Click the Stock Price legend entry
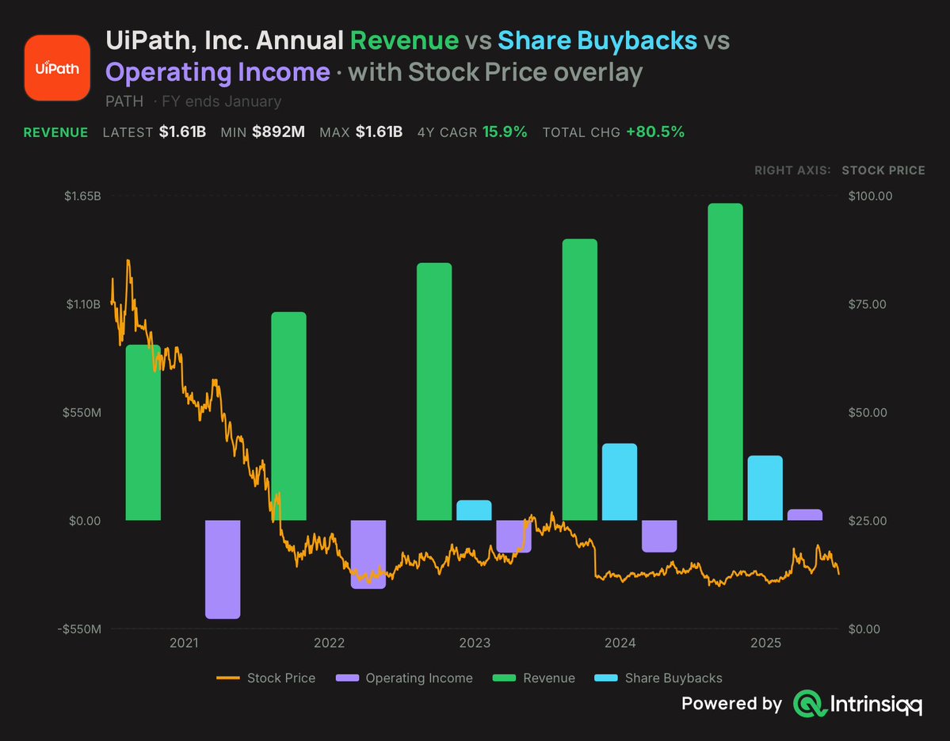950x741 pixels. coord(266,678)
